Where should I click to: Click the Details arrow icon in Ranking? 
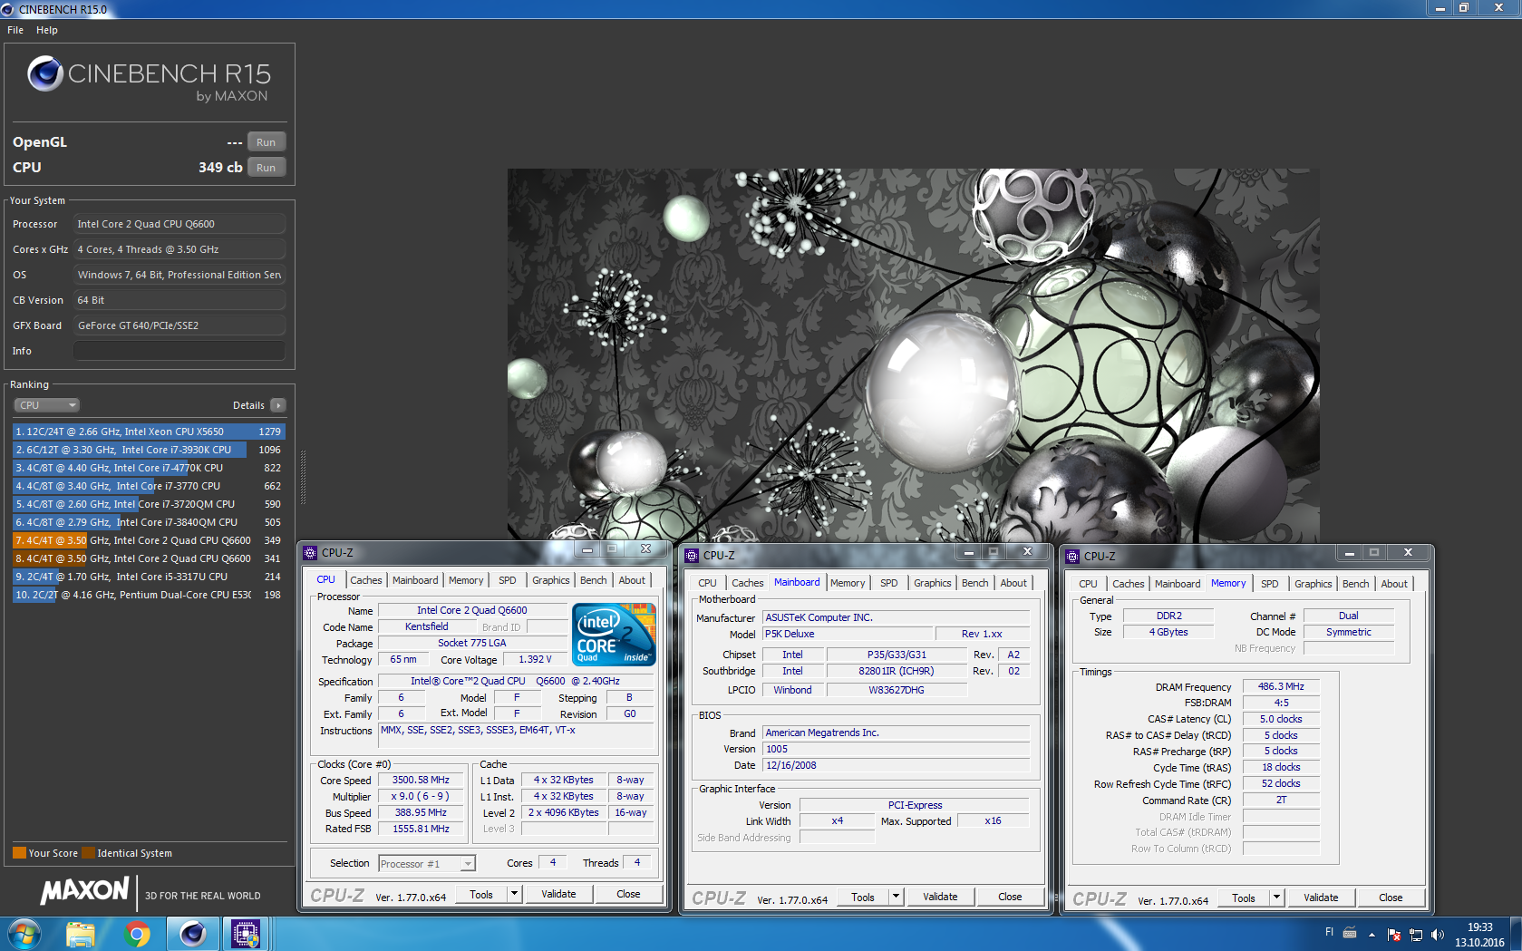point(278,405)
